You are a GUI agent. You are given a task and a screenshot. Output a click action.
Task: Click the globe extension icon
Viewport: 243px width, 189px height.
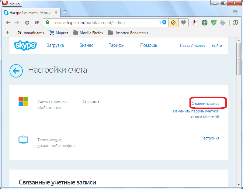(204, 23)
